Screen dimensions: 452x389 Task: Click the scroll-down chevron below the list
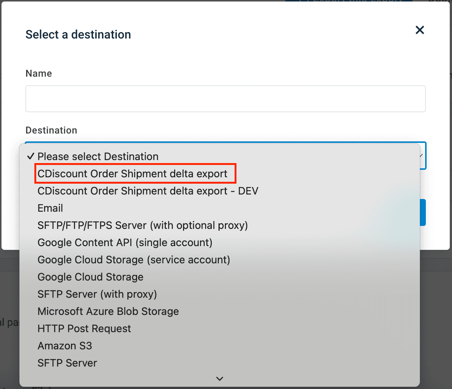pyautogui.click(x=220, y=379)
